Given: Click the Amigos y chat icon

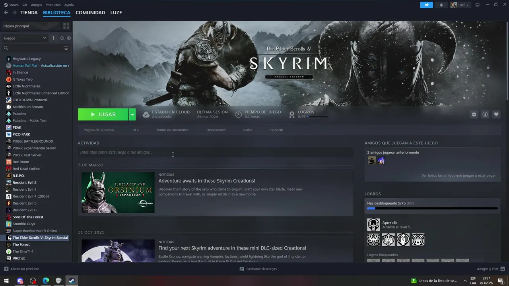Looking at the screenshot, I should [503, 269].
